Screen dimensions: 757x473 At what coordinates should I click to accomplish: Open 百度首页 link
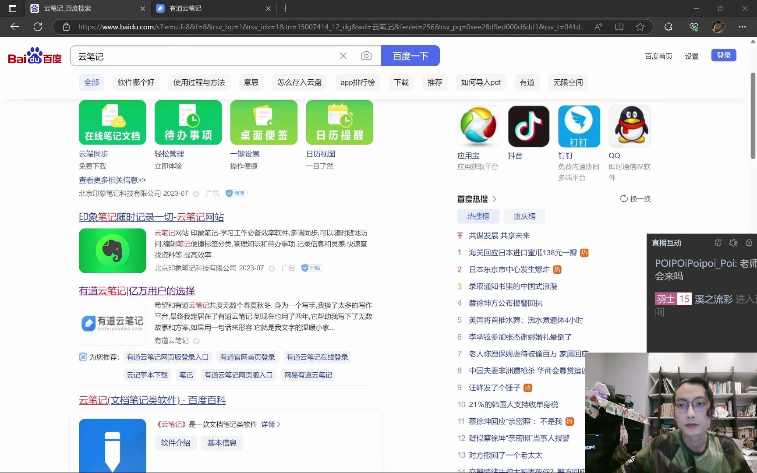658,56
